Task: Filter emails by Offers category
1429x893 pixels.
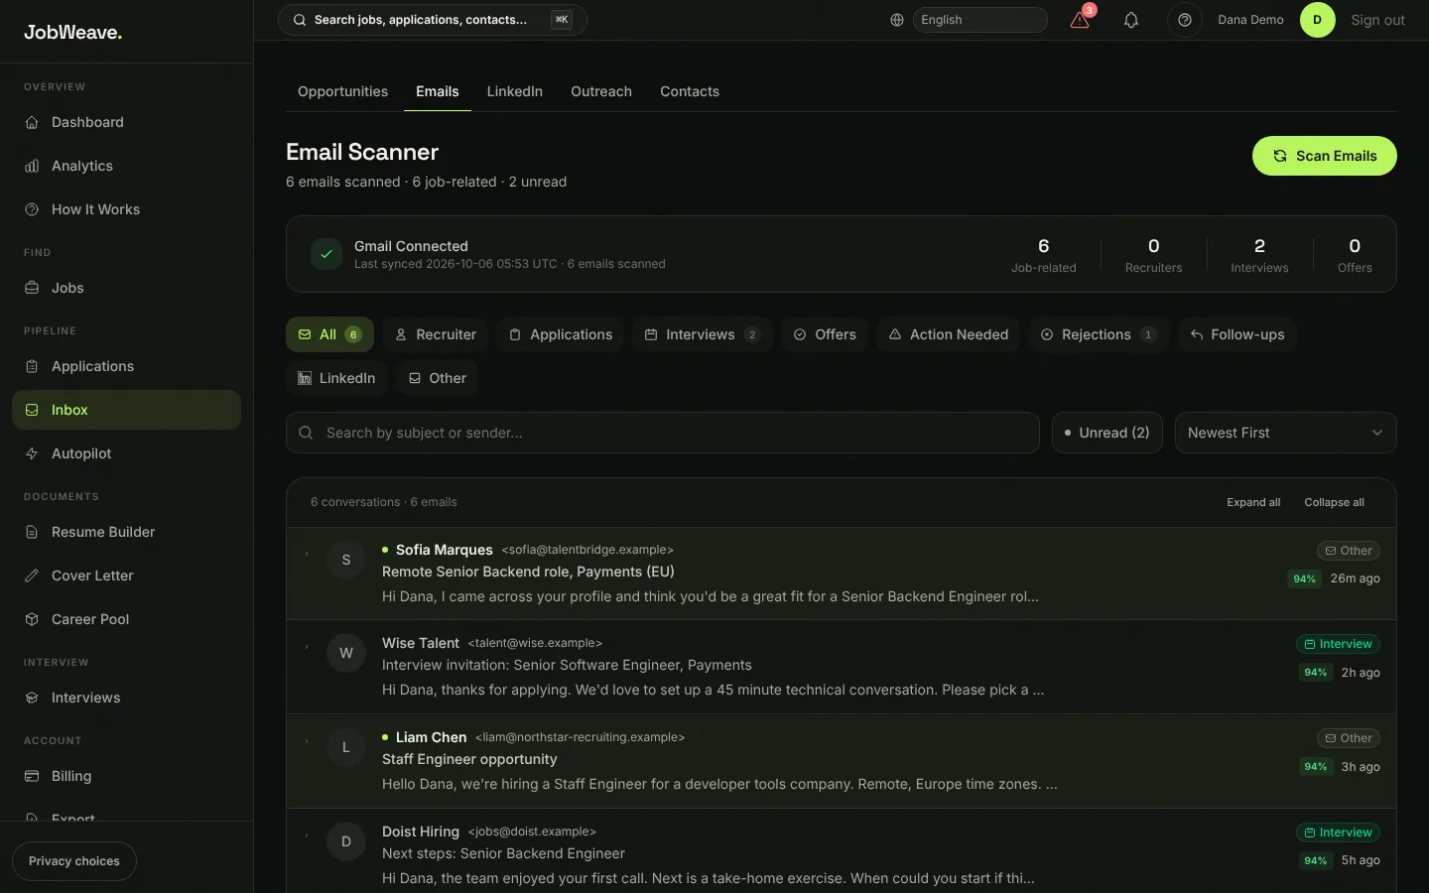Action: coord(825,334)
